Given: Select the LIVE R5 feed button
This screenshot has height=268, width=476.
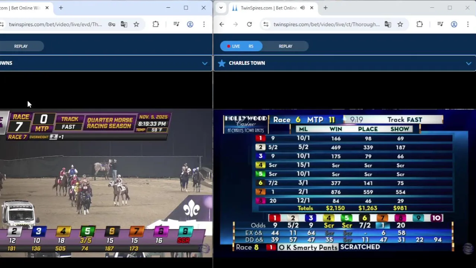Looking at the screenshot, I should 241,46.
